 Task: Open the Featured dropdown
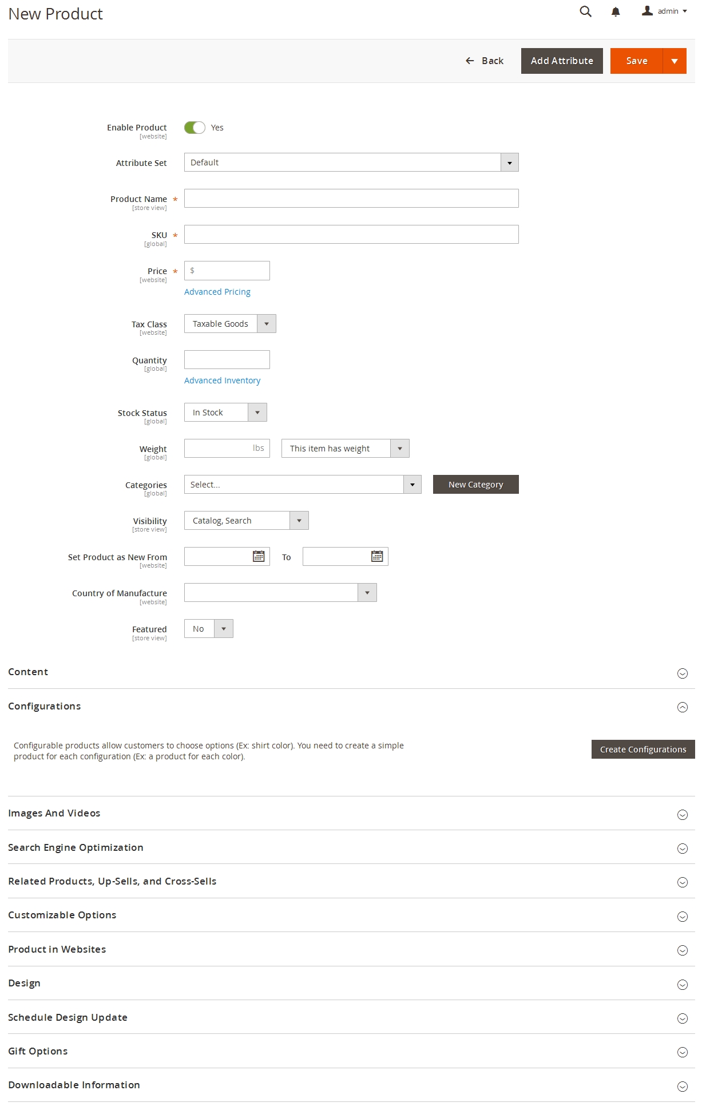[x=208, y=629]
